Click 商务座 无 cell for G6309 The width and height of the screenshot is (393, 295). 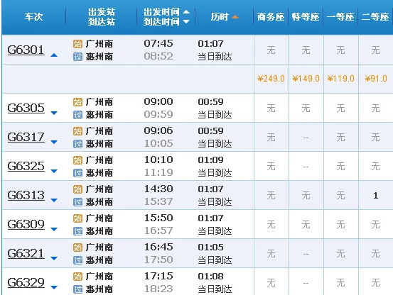coord(271,224)
